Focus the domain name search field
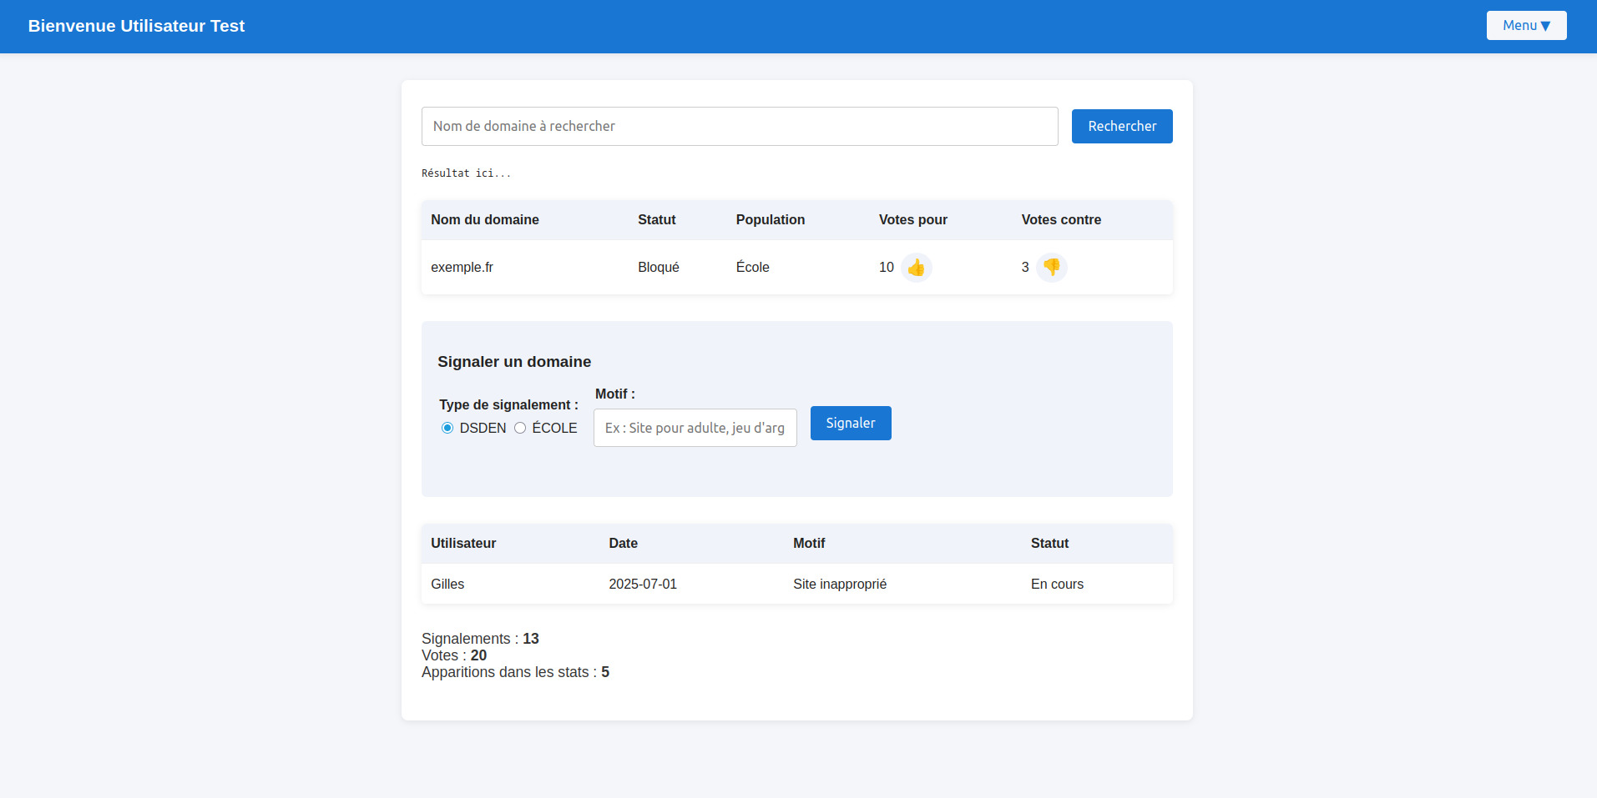1597x798 pixels. click(739, 127)
